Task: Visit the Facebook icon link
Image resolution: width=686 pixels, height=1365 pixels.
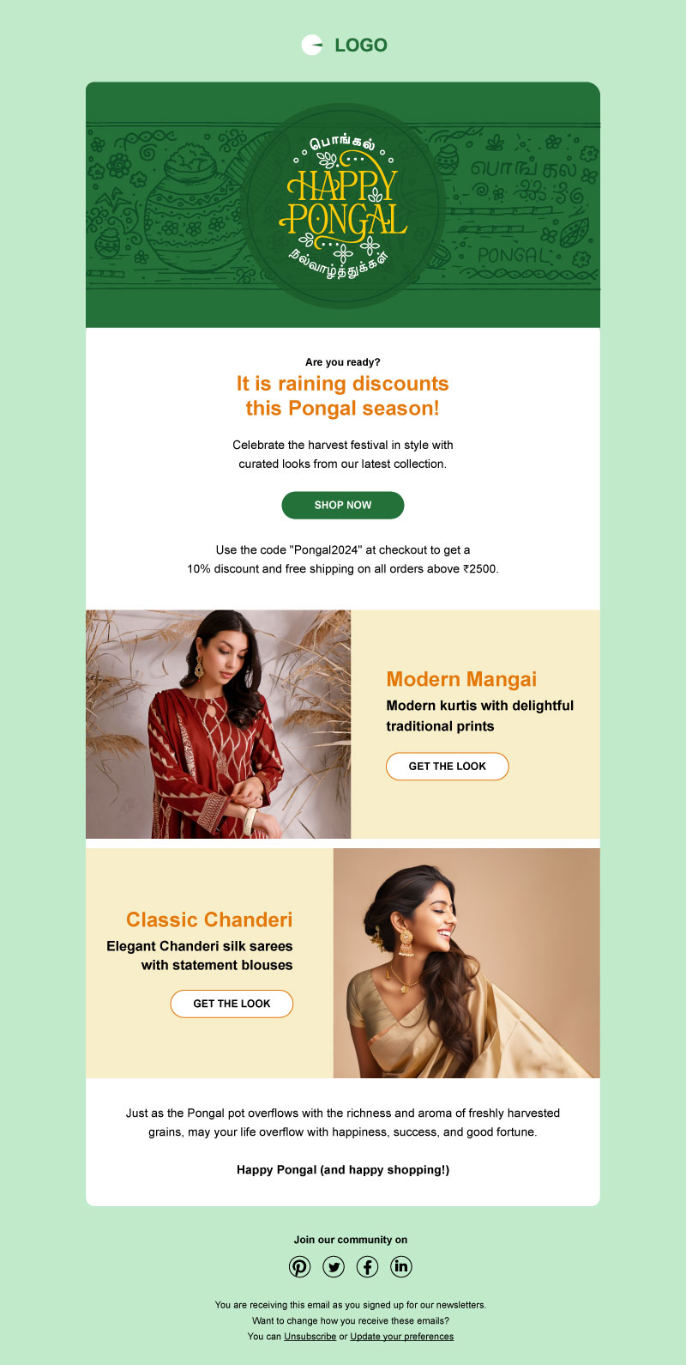Action: coord(367,1266)
